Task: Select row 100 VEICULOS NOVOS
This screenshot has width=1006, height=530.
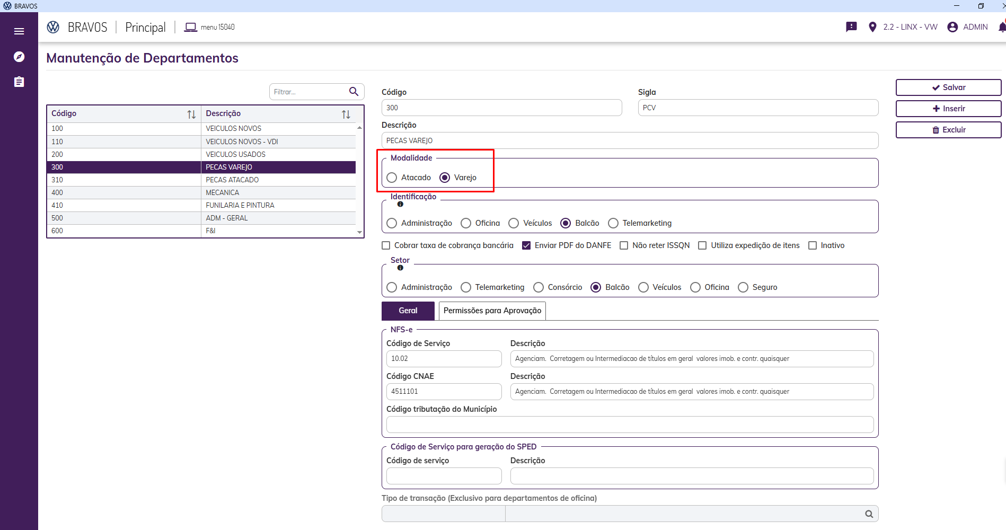Action: point(201,129)
